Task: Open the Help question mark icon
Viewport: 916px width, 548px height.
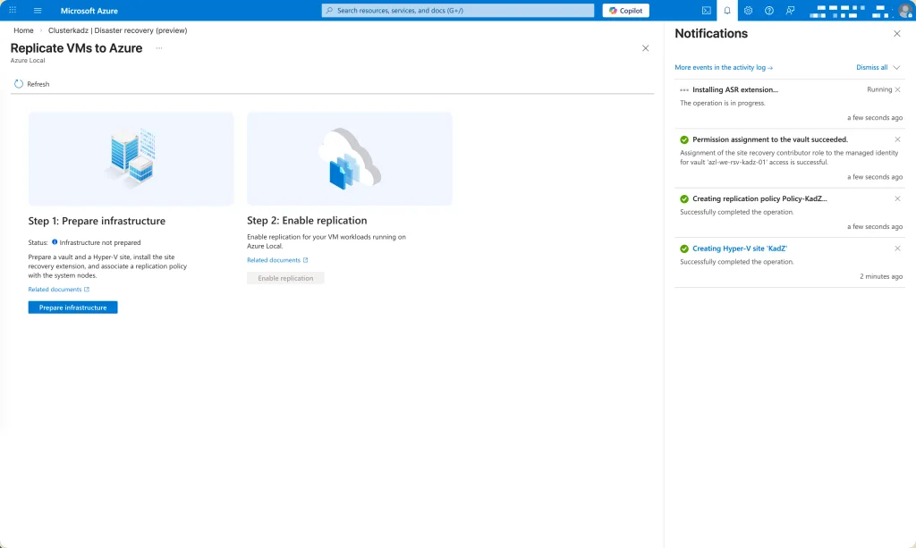Action: coord(768,11)
